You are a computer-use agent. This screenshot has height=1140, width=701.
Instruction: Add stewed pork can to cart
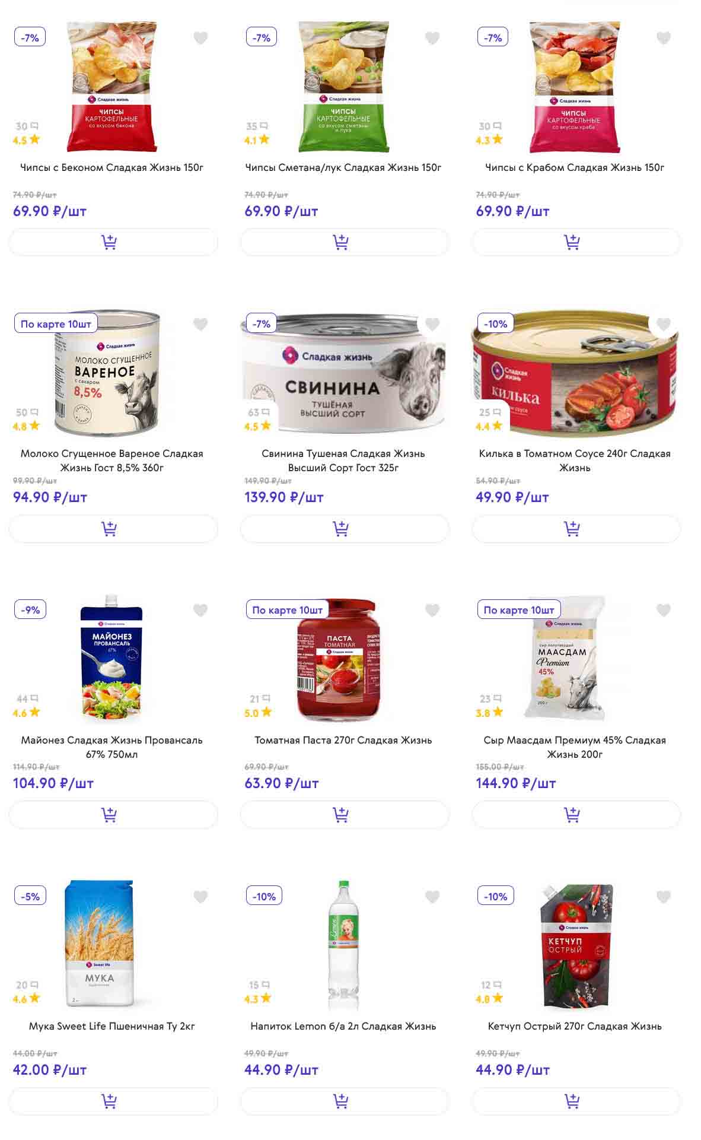click(345, 528)
